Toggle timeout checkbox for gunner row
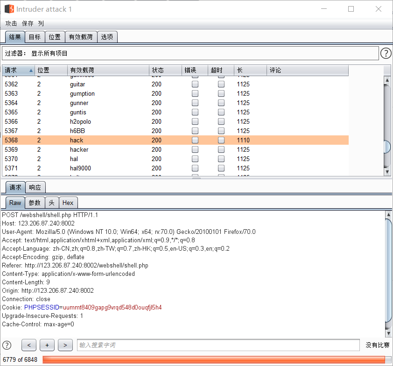 click(x=221, y=103)
